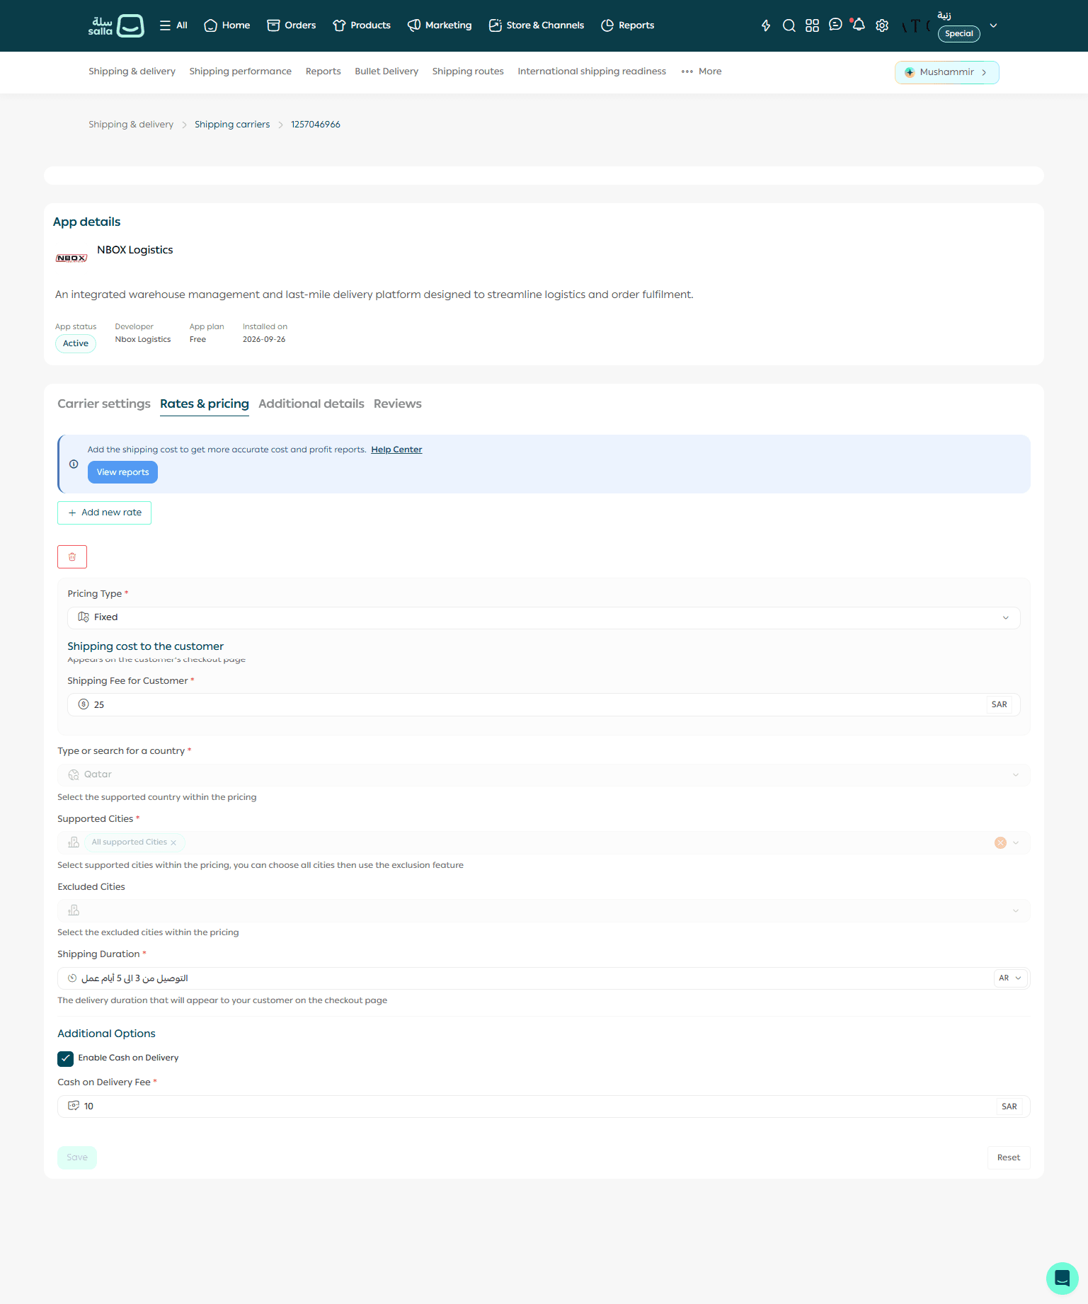1088x1304 pixels.
Task: Click Add new rate button
Action: [x=104, y=513]
